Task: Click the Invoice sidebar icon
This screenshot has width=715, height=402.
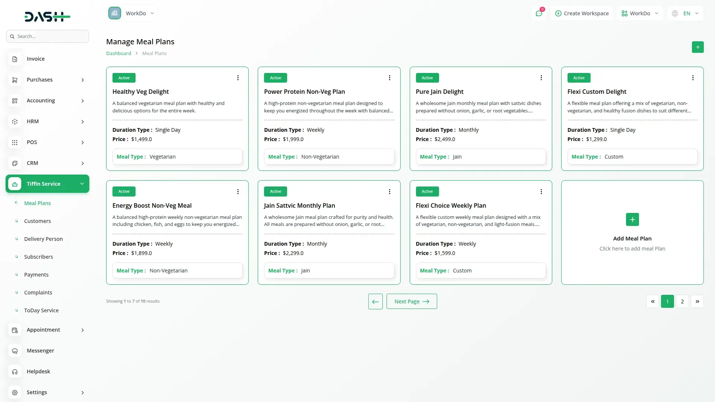Action: pos(15,59)
